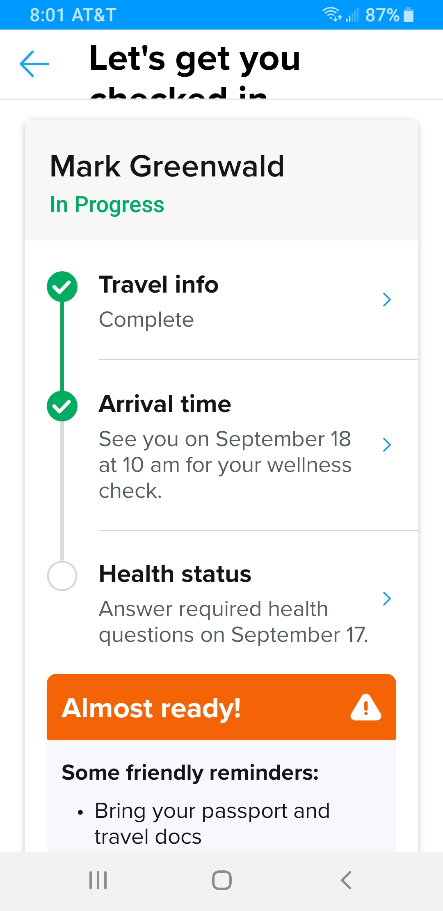Screen dimensions: 443x911
Task: Tap the Wi-Fi status icon
Action: click(x=331, y=15)
